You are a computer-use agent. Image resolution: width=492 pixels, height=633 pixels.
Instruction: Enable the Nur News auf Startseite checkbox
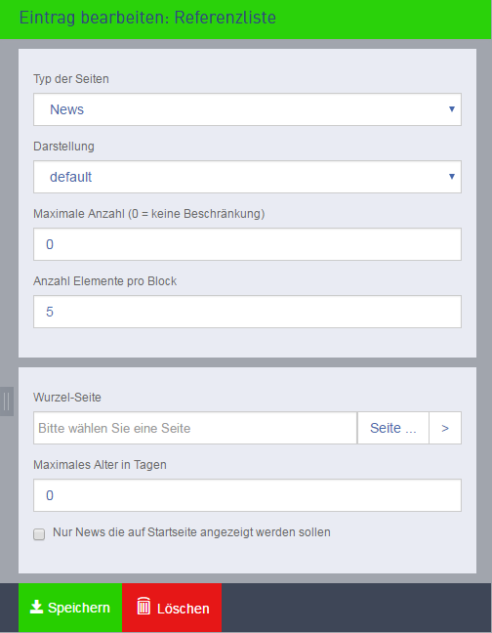[39, 534]
